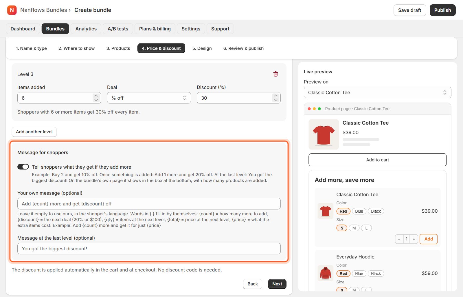Publish the bundle
This screenshot has height=297, width=463.
pyautogui.click(x=442, y=10)
